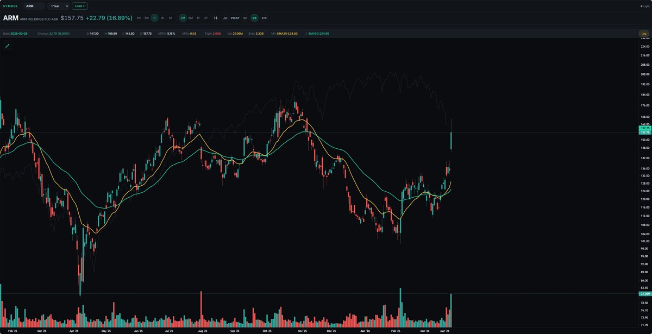Click the EMA50:124.95 label
652x334 pixels.
[x=319, y=34]
